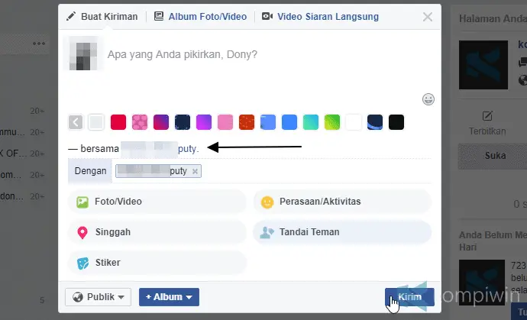
Task: Open the Publik audience dropdown
Action: [x=99, y=297]
